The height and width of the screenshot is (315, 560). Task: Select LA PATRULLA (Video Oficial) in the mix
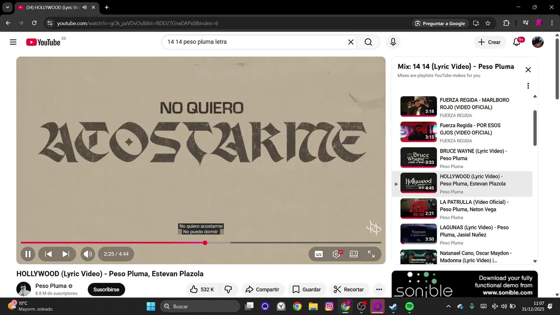(x=462, y=209)
